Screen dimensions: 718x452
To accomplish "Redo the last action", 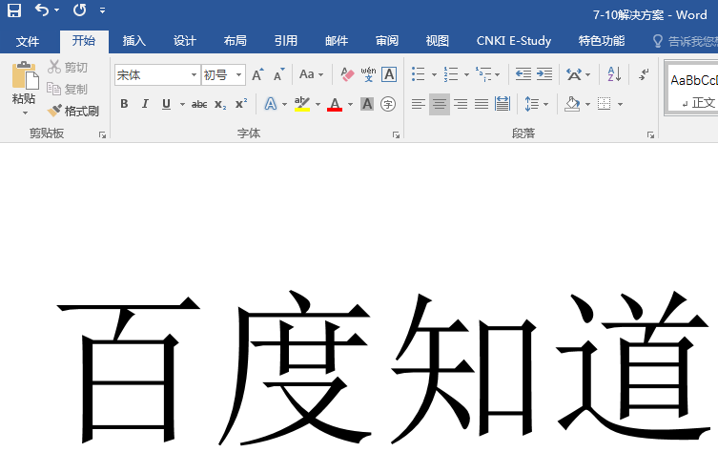I will coord(80,10).
